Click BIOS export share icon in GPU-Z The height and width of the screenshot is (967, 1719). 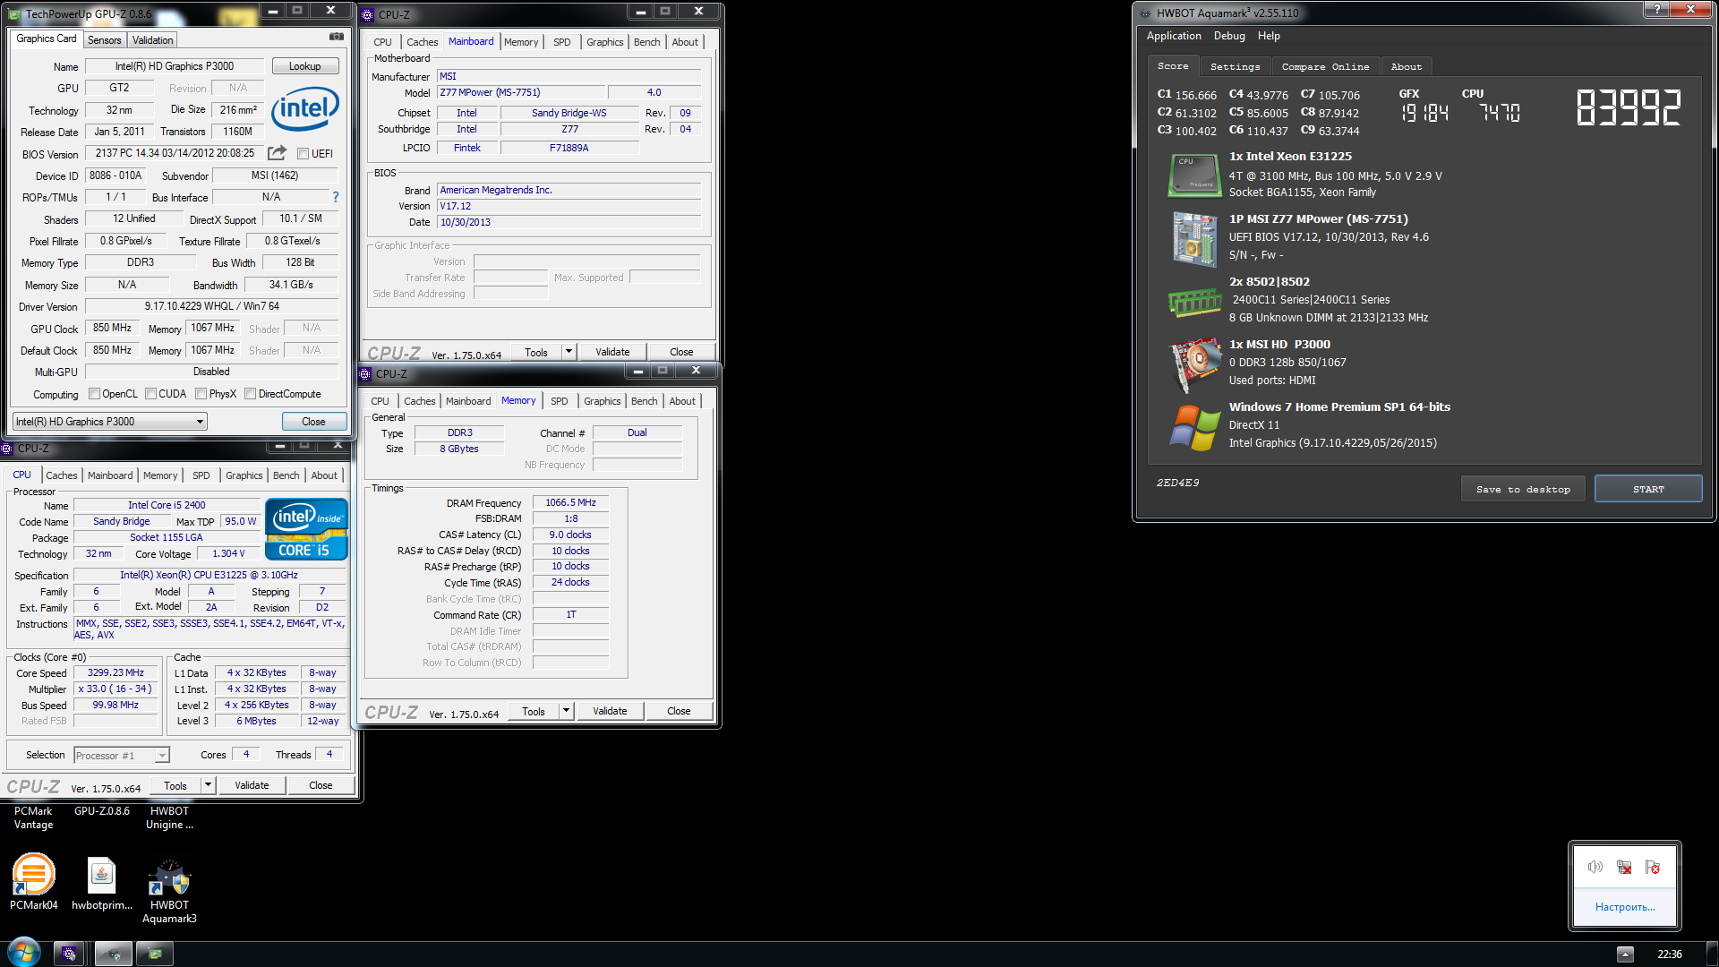click(277, 153)
